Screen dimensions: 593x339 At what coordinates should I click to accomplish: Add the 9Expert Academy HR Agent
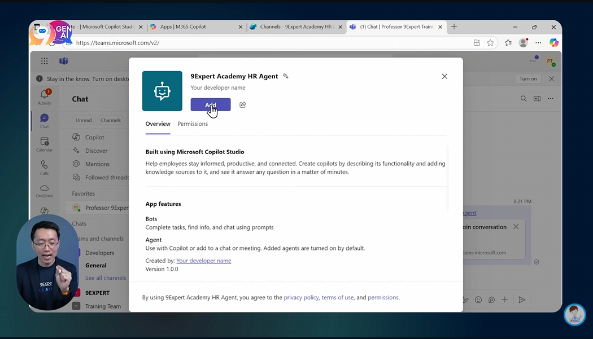210,105
